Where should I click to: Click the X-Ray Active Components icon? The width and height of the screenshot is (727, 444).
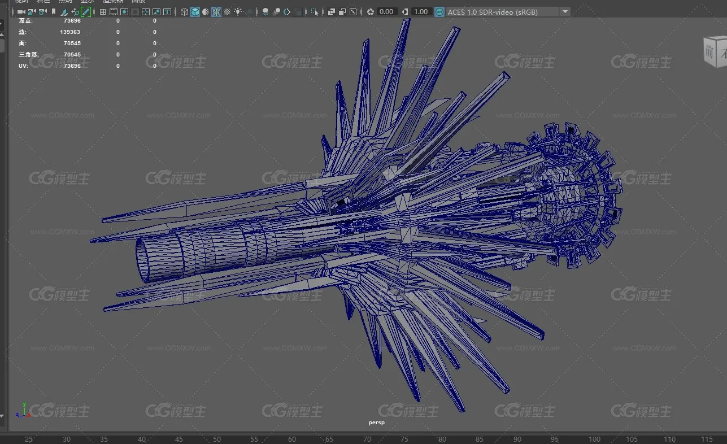pos(342,11)
